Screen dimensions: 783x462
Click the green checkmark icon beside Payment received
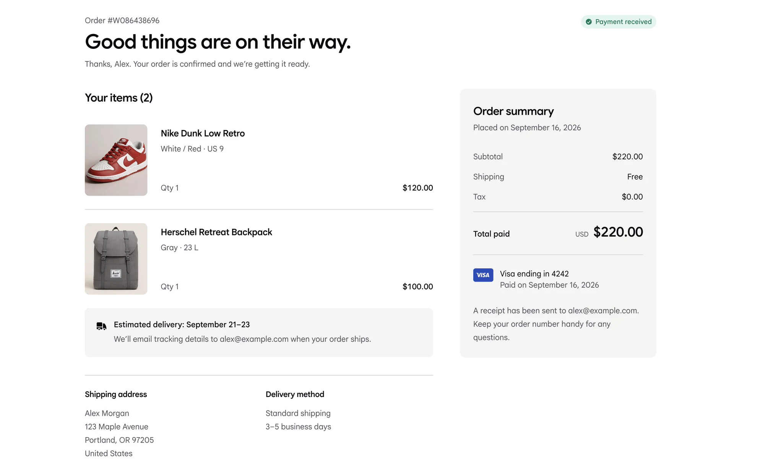click(x=589, y=22)
